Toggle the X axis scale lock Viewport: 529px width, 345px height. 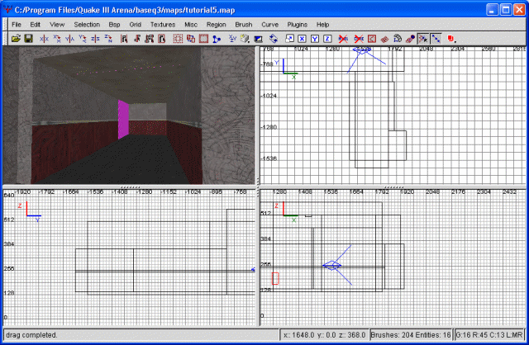(302, 39)
